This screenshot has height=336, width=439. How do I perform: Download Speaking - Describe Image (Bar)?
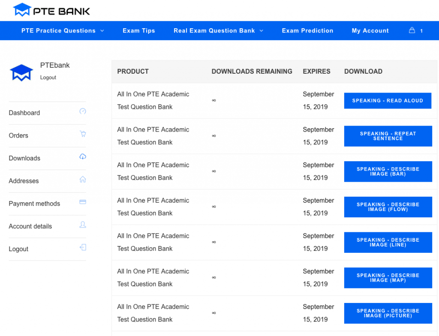coord(388,172)
